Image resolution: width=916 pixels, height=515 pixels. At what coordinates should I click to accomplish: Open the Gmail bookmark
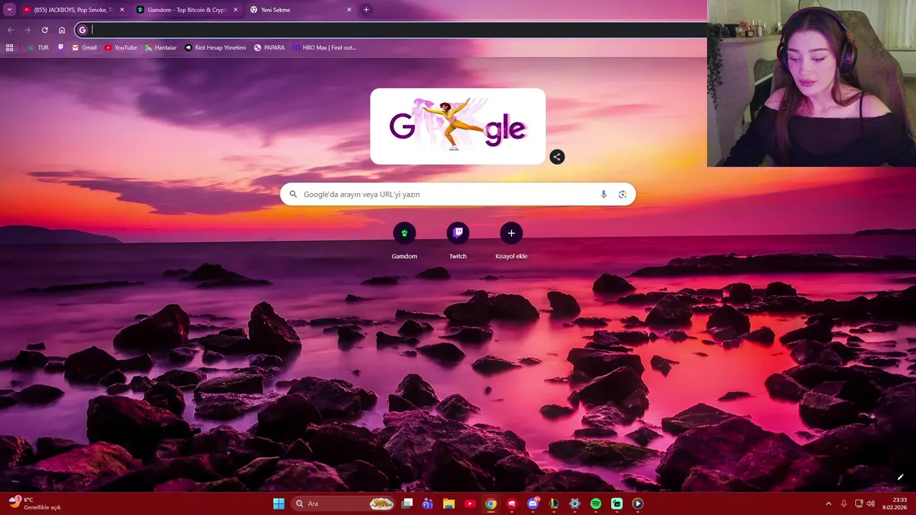pyautogui.click(x=84, y=48)
